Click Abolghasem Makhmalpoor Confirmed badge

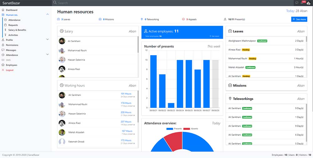pyautogui.click(x=262, y=41)
